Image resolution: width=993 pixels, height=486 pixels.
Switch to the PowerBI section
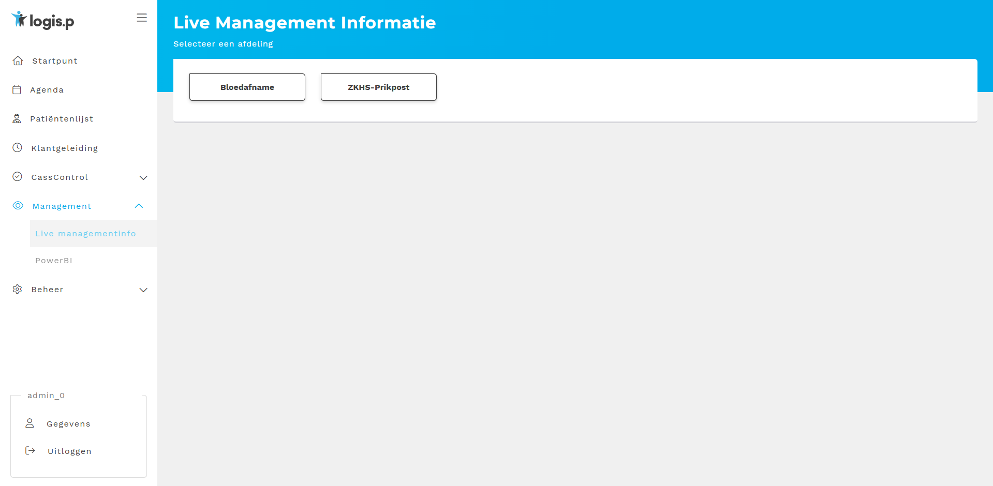click(54, 260)
